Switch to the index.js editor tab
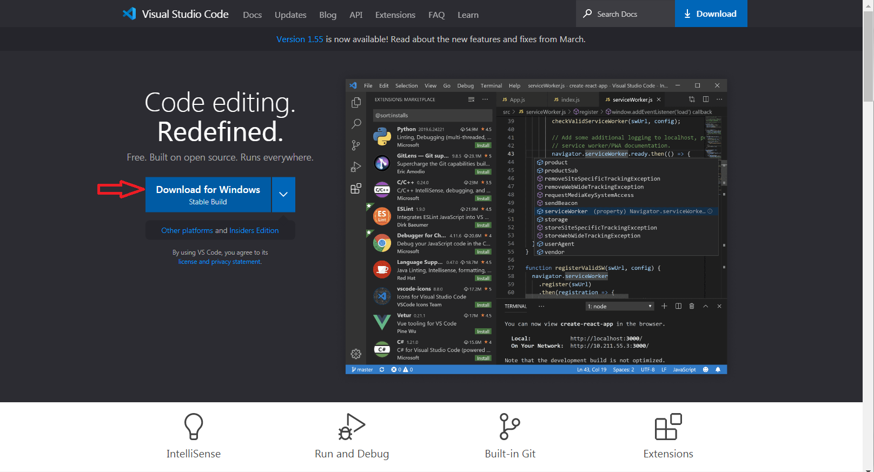The width and height of the screenshot is (874, 472). 570,99
